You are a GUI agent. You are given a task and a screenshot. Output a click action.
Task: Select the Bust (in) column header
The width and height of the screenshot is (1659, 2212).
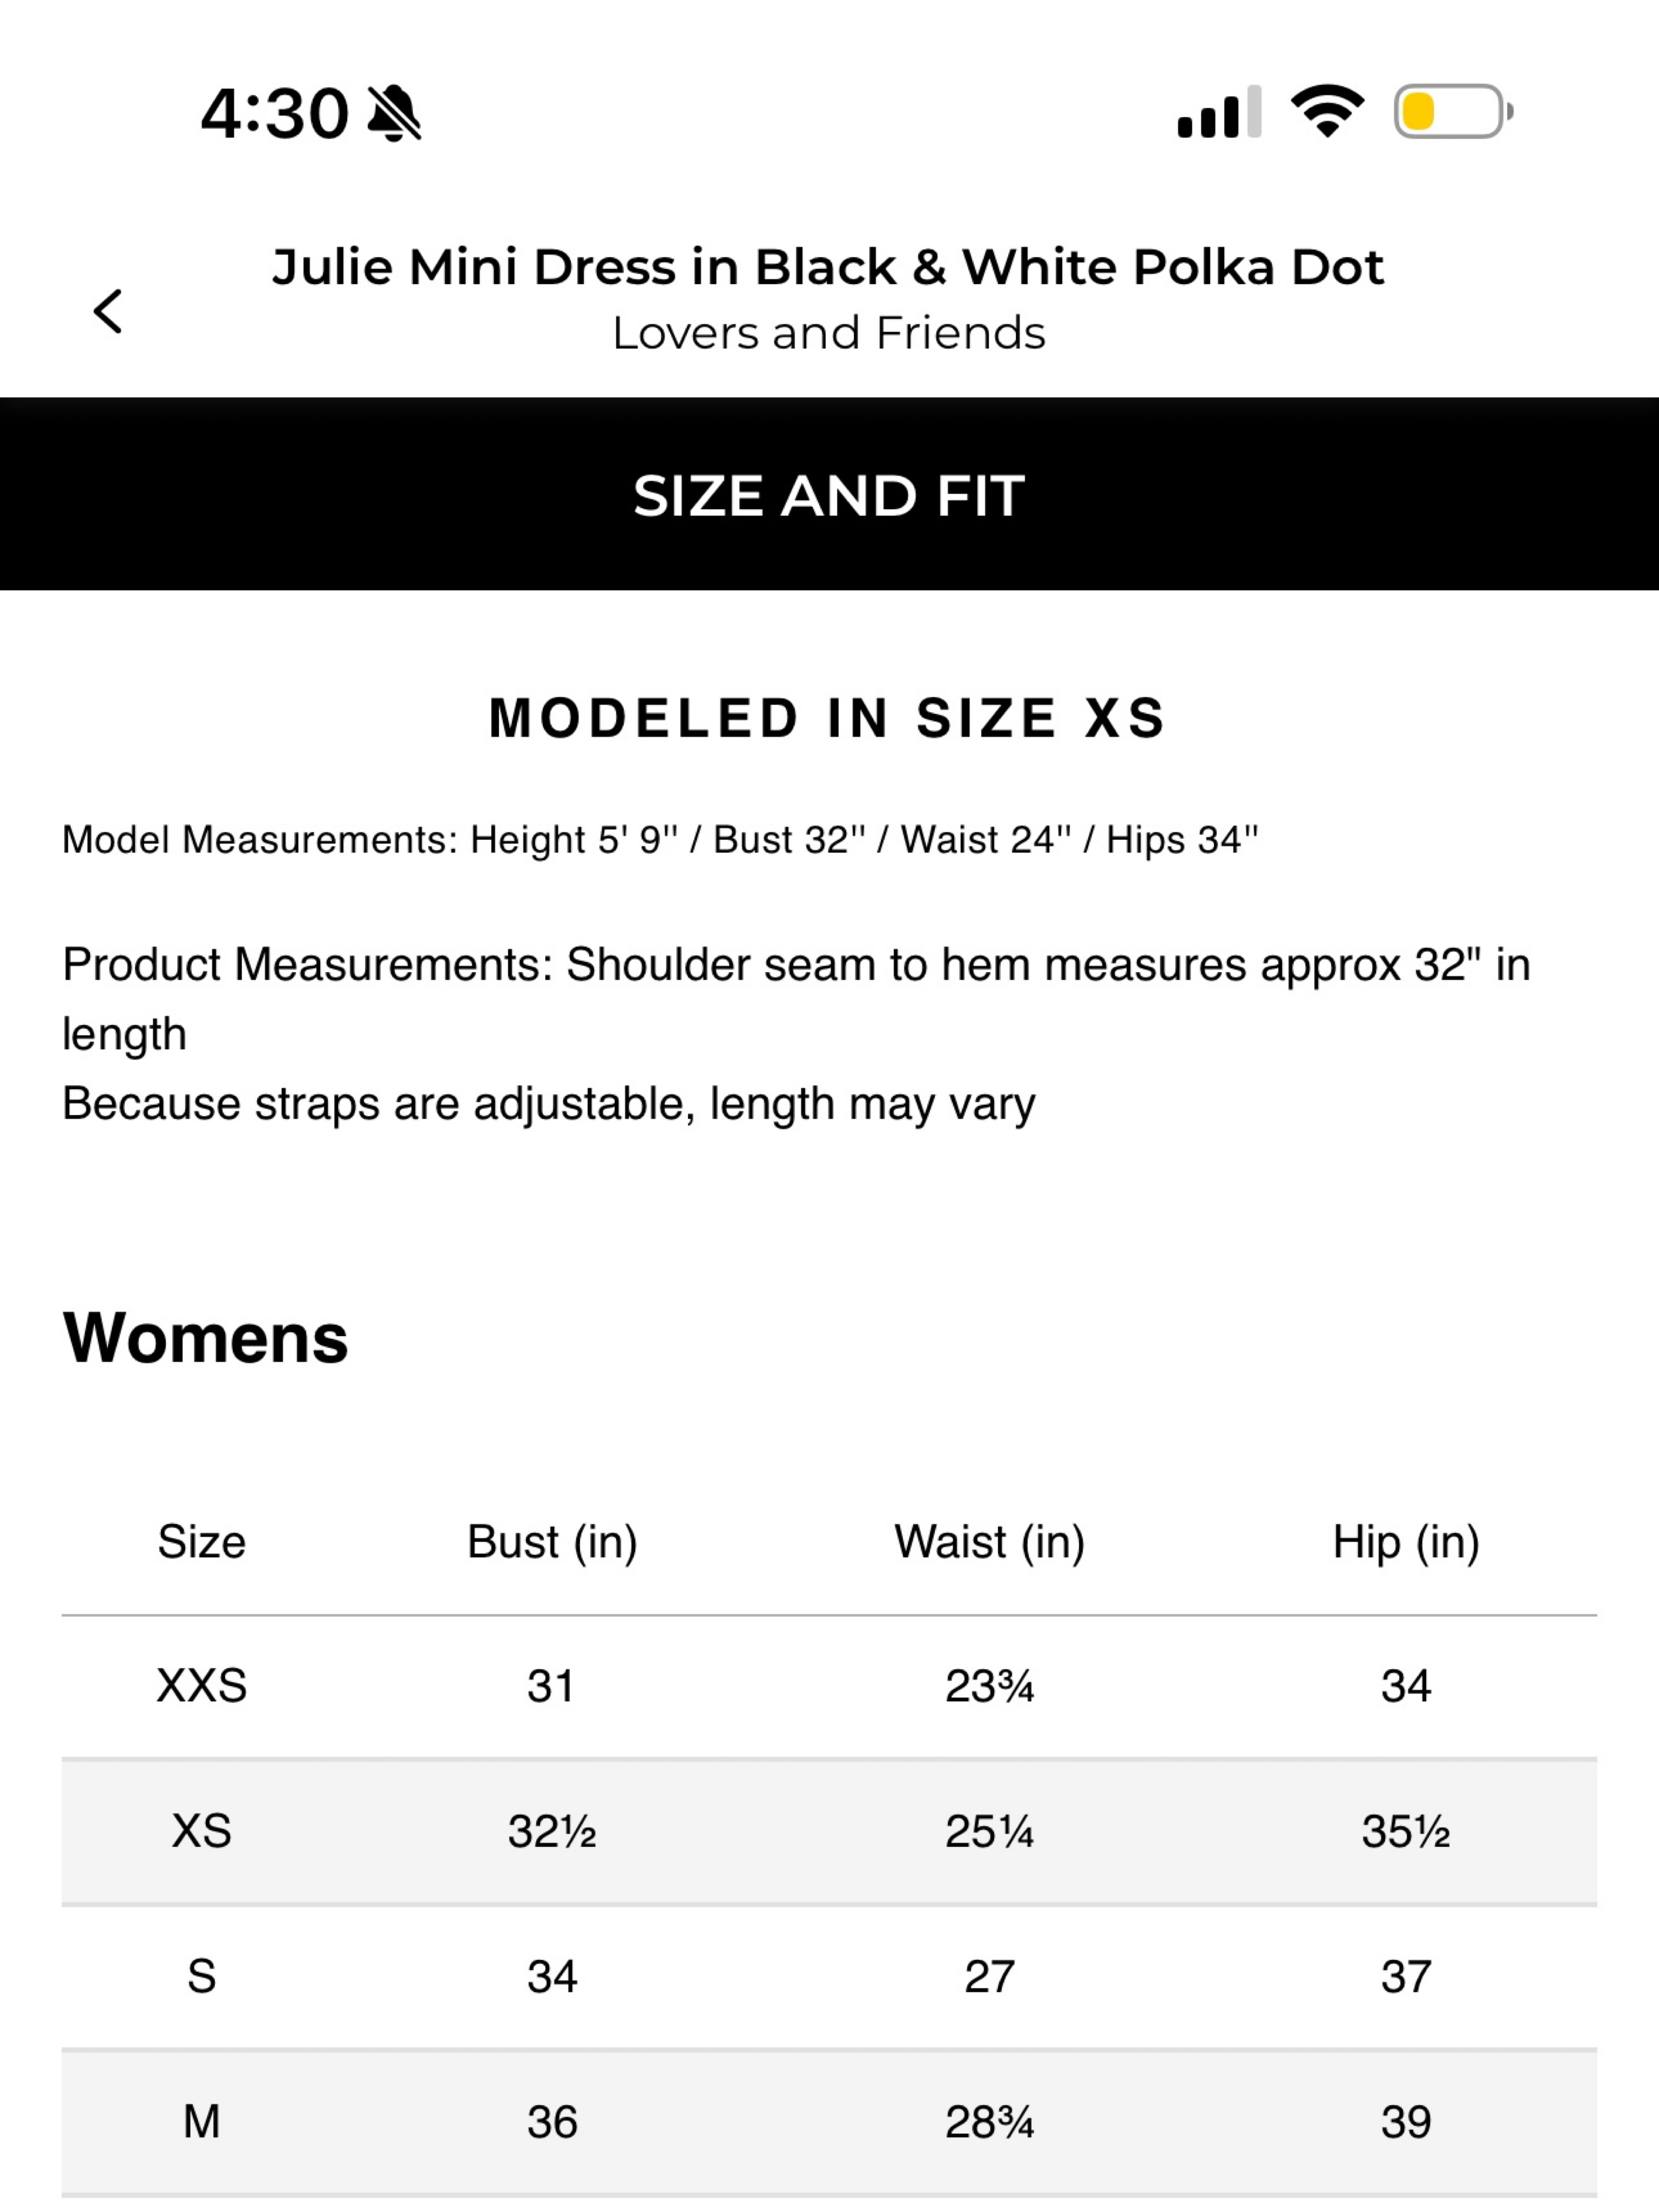coord(552,1542)
